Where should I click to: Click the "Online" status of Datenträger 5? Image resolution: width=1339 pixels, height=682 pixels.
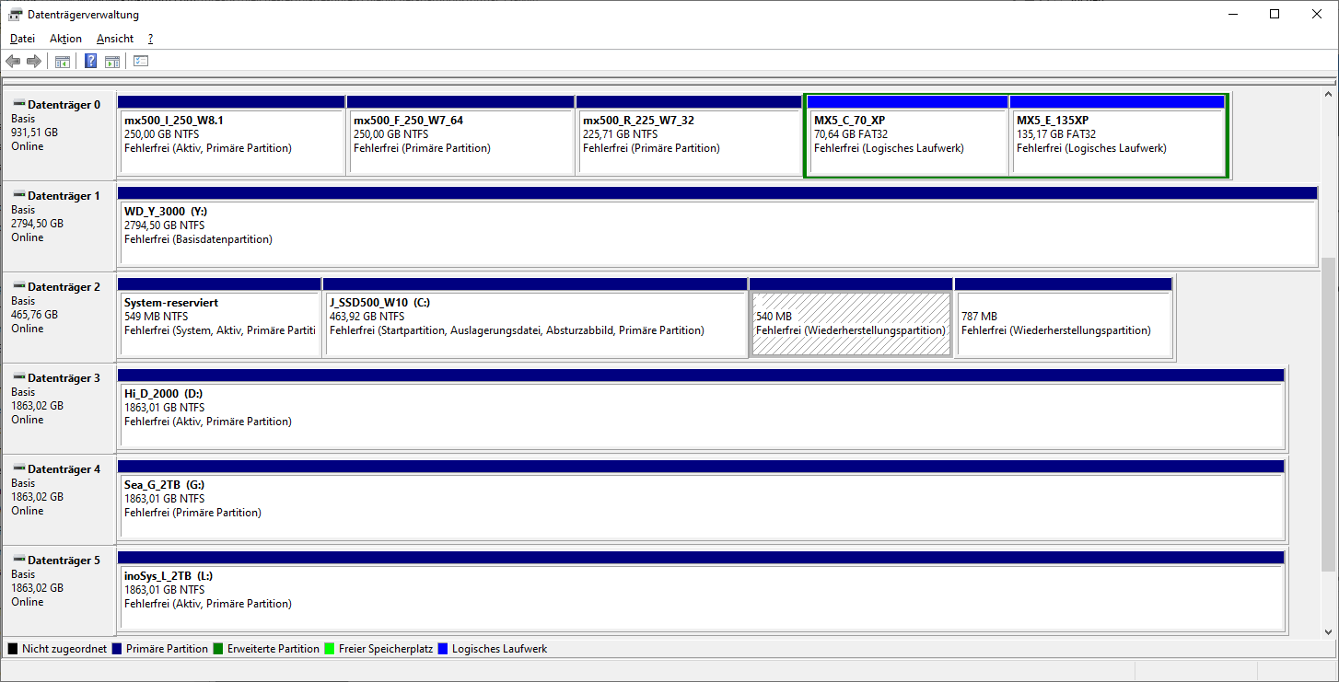28,602
